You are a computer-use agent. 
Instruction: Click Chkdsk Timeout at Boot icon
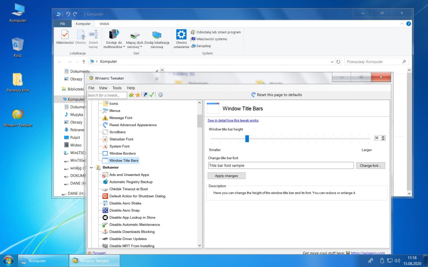(x=105, y=189)
